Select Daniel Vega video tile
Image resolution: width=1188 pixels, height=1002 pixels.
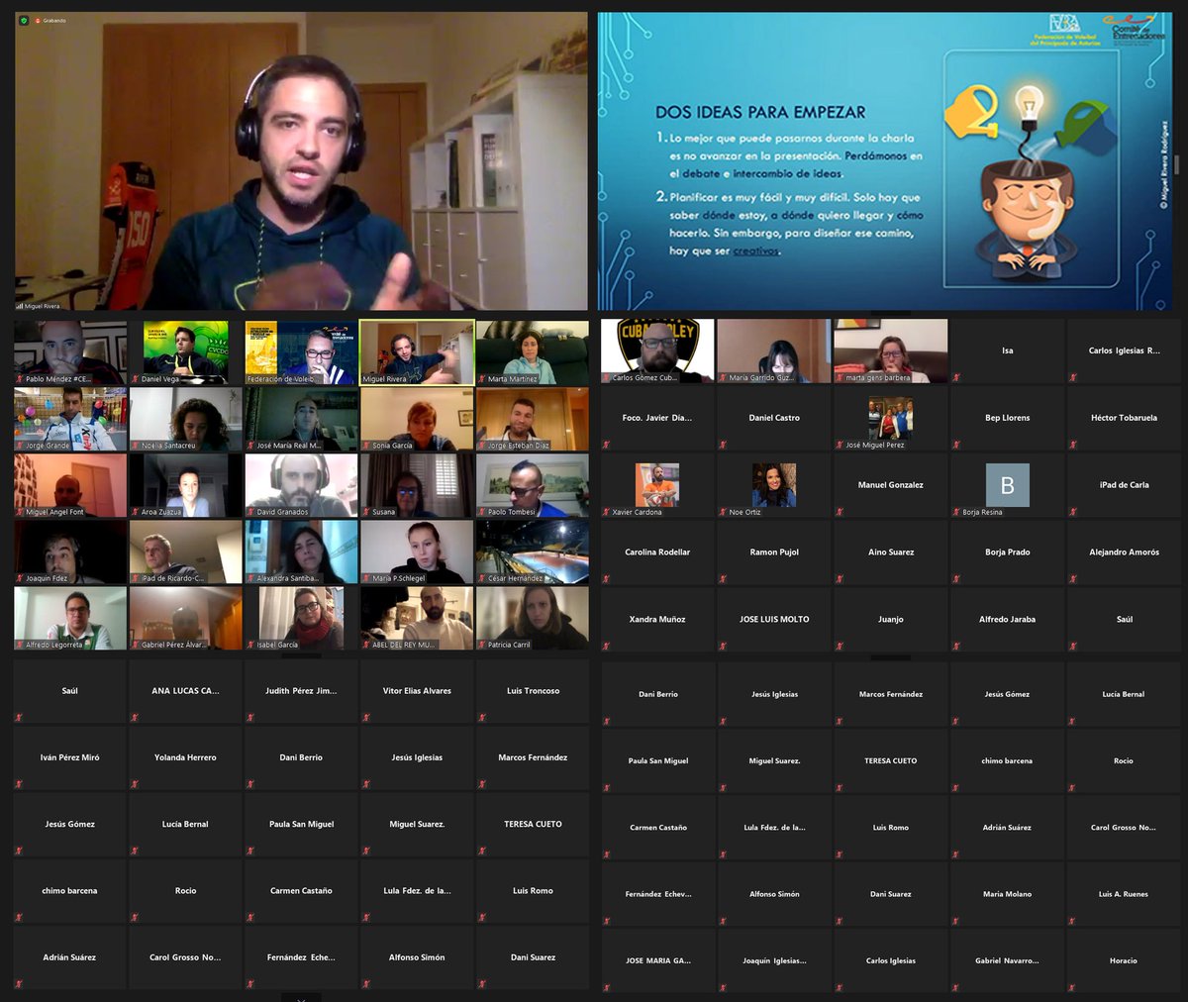(x=186, y=351)
